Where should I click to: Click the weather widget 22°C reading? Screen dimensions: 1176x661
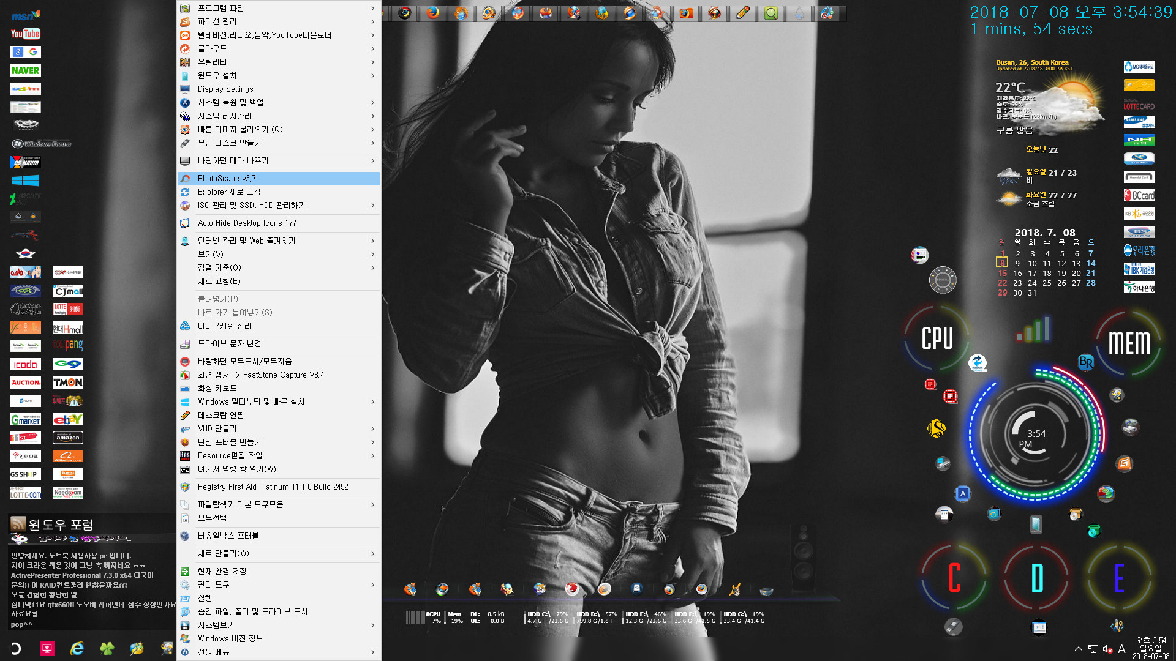[x=1010, y=88]
